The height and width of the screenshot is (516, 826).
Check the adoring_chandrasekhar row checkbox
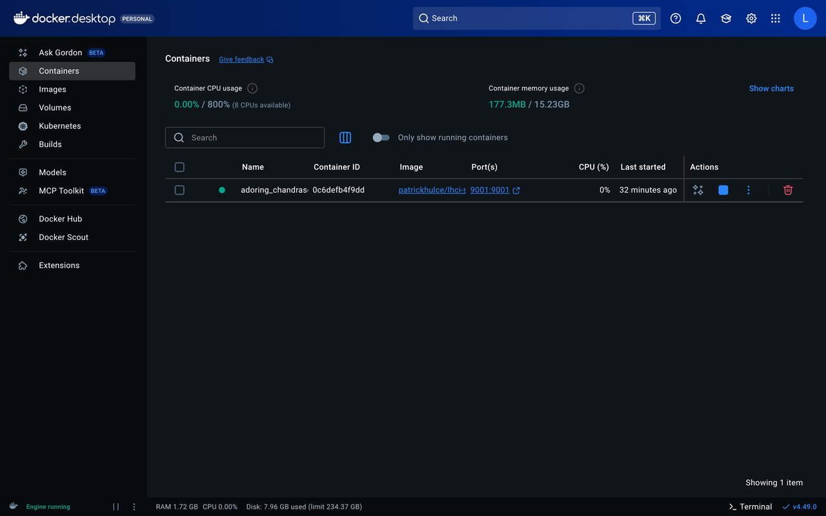(179, 190)
